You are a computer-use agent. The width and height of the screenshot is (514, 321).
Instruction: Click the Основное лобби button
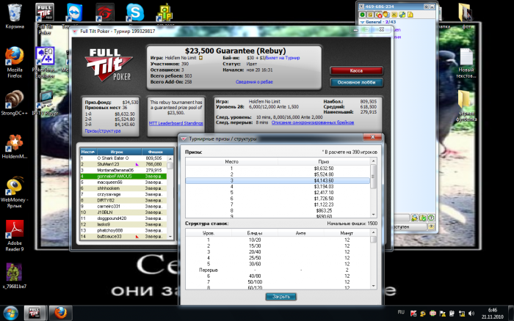tap(356, 83)
